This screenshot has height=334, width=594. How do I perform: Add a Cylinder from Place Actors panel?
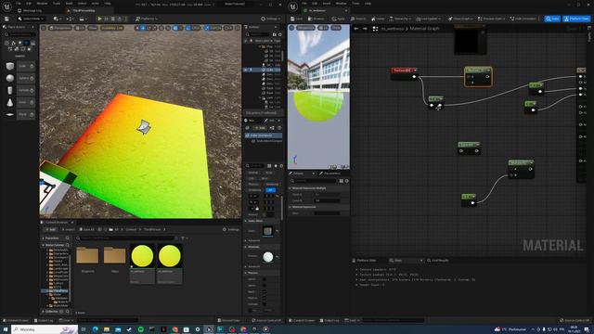click(20, 90)
